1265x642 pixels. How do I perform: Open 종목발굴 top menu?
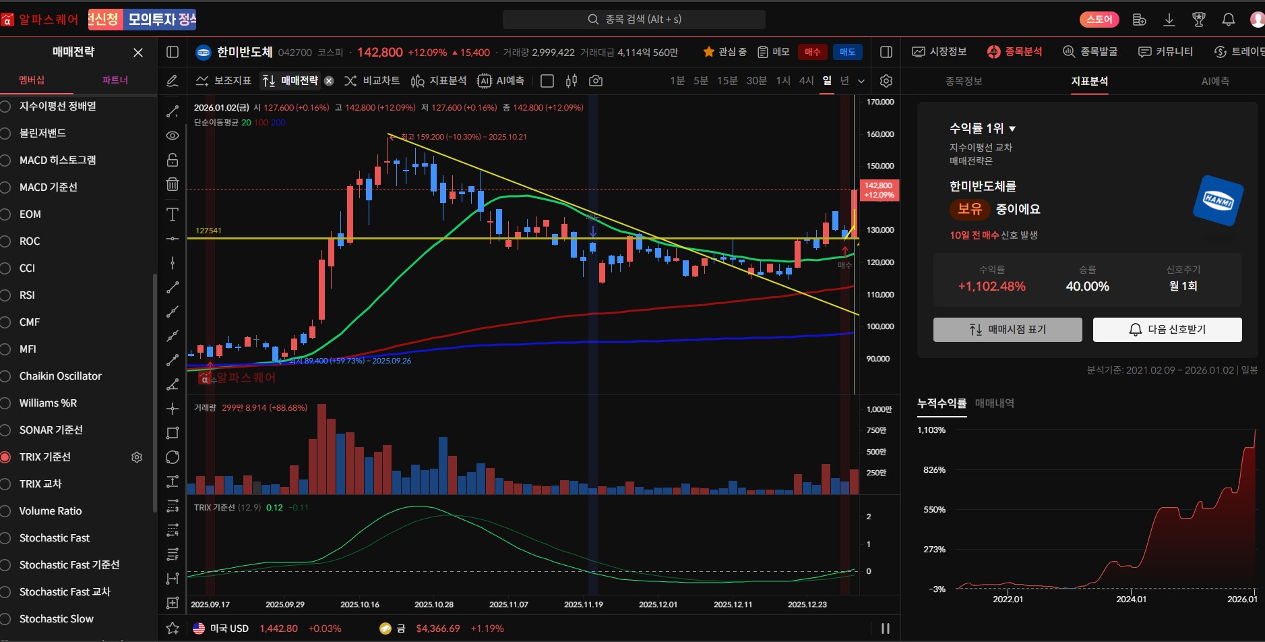tap(1090, 52)
